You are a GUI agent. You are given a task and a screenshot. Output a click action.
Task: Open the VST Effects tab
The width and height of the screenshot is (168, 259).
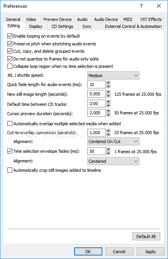151,19
